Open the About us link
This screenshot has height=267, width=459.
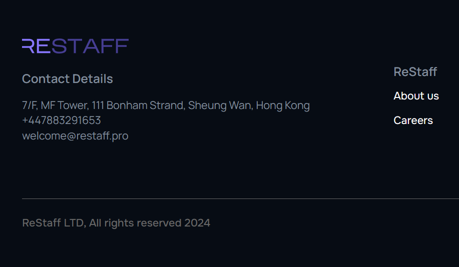(x=416, y=95)
